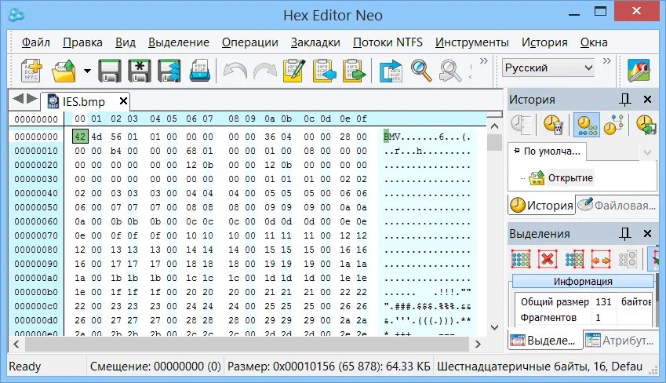Switch to the Выделе... bottom tab
666x383 pixels.
545,341
